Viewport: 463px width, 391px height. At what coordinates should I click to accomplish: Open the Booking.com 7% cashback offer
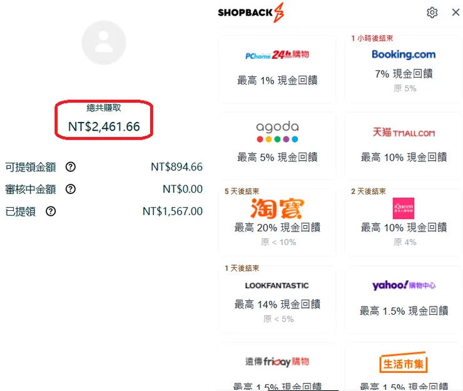pos(404,69)
